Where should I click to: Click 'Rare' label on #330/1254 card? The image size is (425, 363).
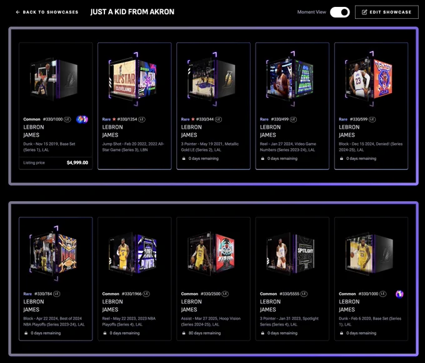106,119
